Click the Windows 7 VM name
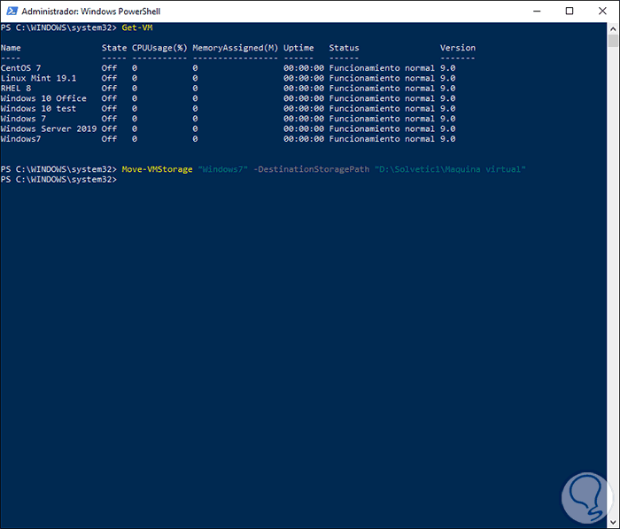Screen dimensions: 620x529 pyautogui.click(x=23, y=119)
